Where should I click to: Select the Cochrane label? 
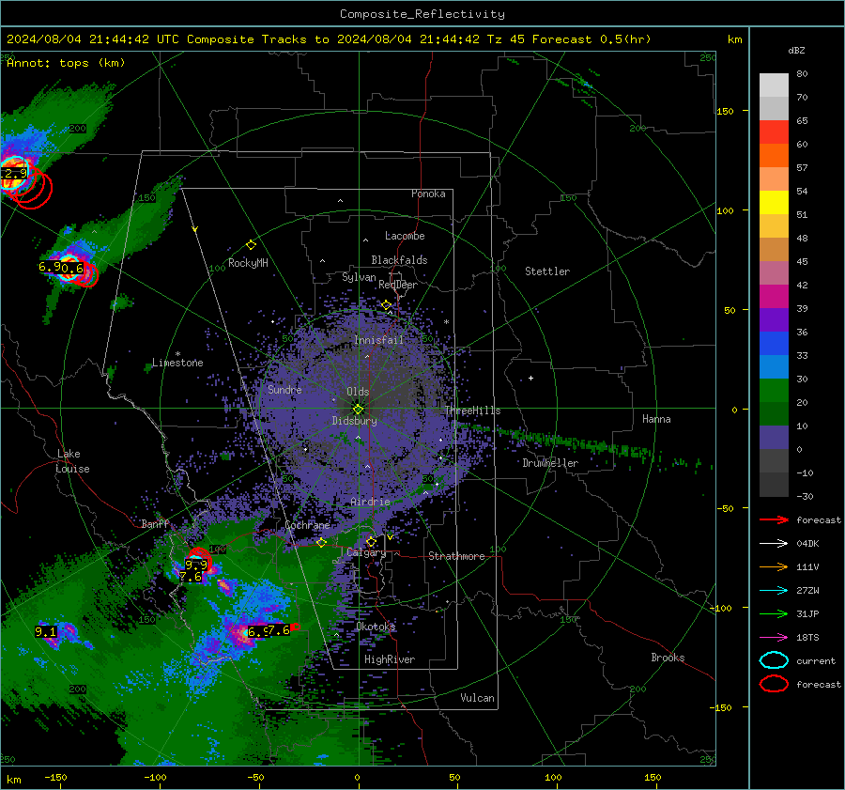[x=307, y=525]
